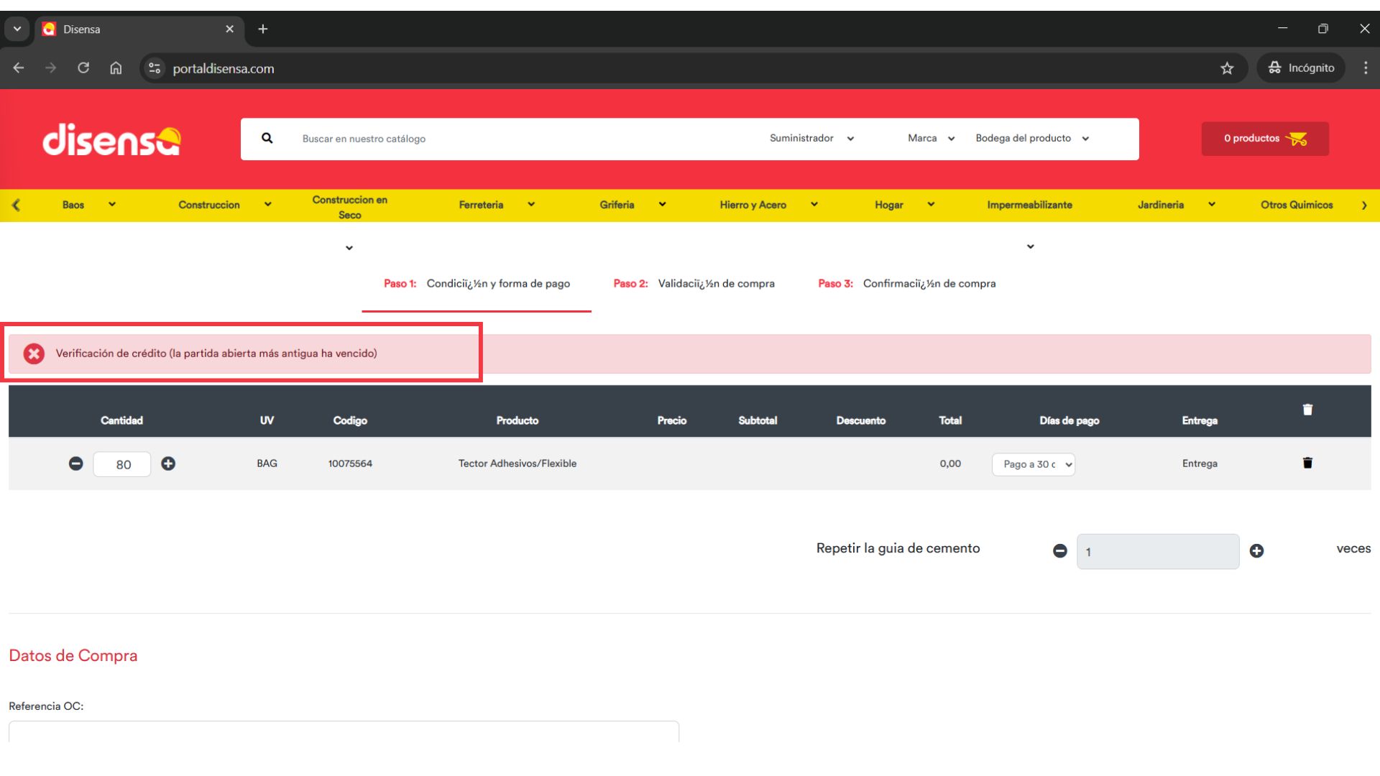Go to Paso 2 Validación de compra
The width and height of the screenshot is (1380, 776).
click(694, 284)
